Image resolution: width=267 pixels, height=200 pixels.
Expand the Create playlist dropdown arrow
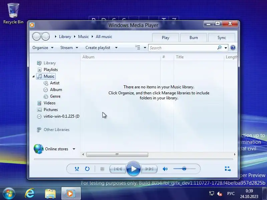click(x=116, y=48)
